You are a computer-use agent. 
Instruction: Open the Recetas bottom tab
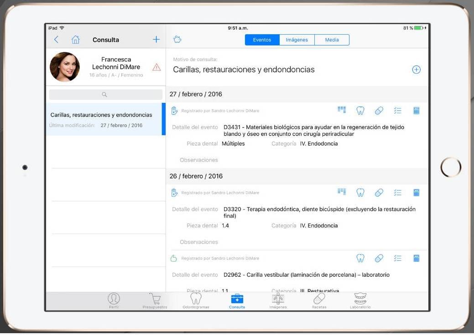pyautogui.click(x=319, y=301)
